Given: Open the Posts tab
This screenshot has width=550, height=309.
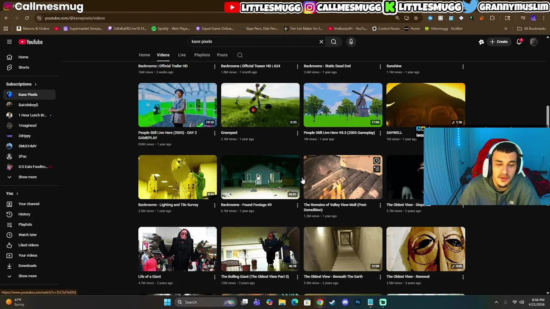Looking at the screenshot, I should [222, 55].
